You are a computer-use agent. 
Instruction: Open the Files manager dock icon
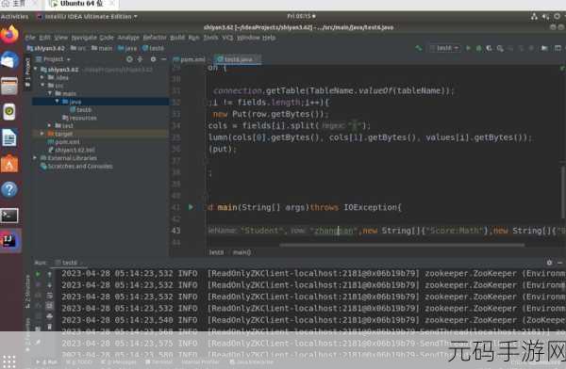click(x=9, y=86)
